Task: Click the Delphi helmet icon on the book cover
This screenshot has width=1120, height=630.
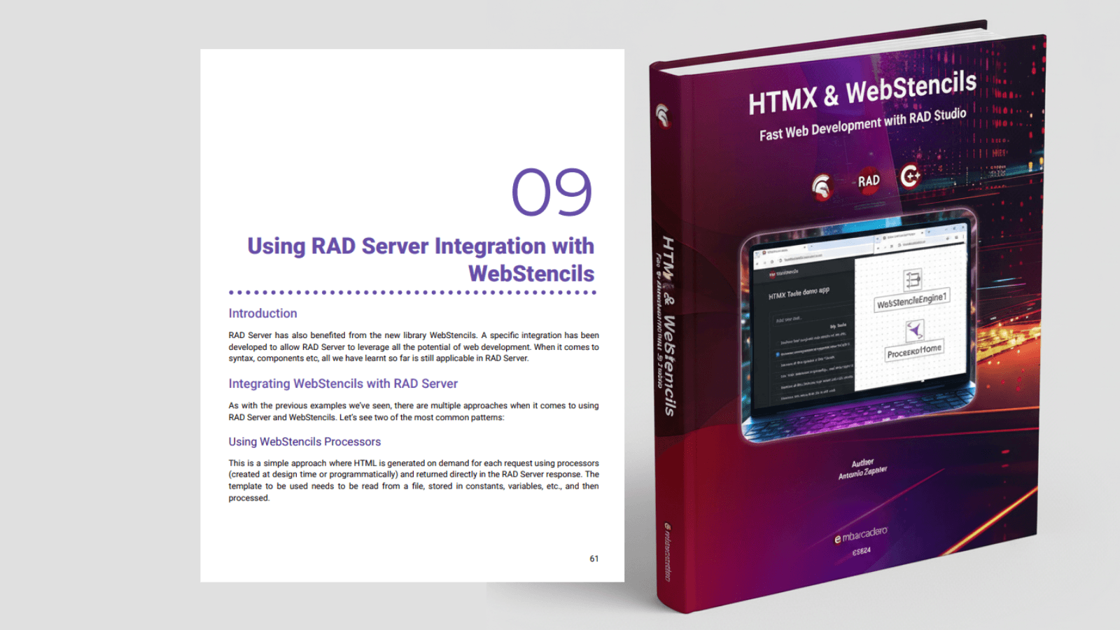Action: [822, 187]
